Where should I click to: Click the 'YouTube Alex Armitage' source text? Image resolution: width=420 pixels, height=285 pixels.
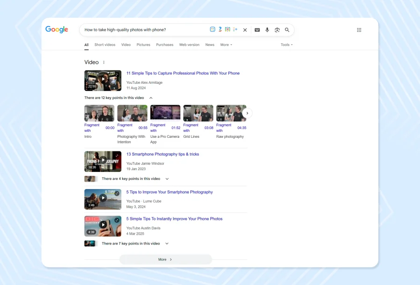[x=144, y=82]
